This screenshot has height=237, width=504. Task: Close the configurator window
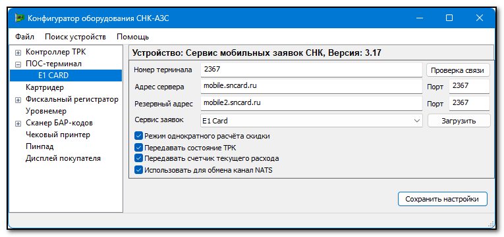click(479, 18)
